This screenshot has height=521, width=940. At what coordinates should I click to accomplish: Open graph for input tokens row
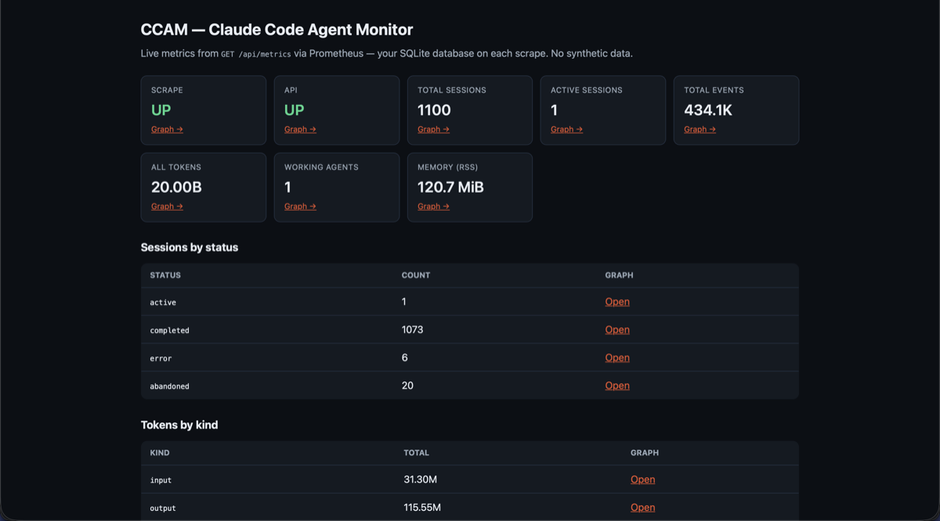[x=643, y=479]
